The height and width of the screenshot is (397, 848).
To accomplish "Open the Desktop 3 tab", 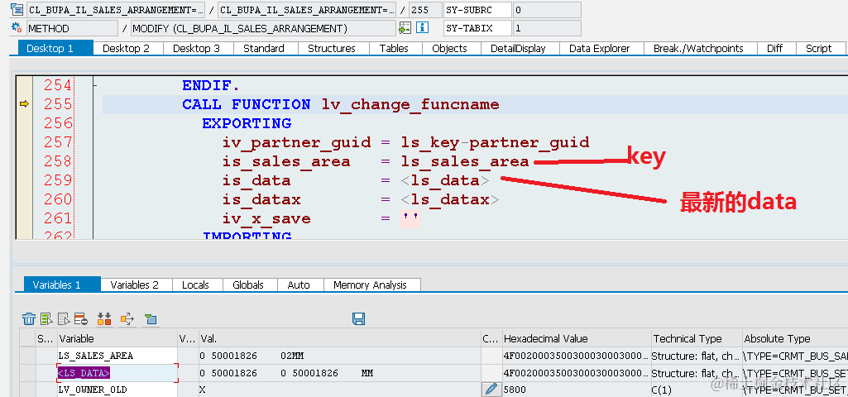I will pyautogui.click(x=196, y=48).
